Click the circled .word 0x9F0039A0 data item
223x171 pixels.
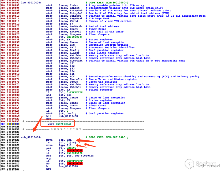coord(58,123)
